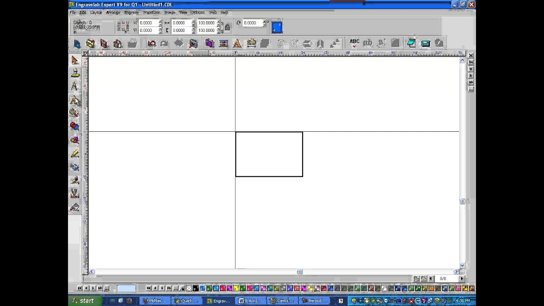This screenshot has height=306, width=544.
Task: Click previous page arrow beside 0/0
Action: coord(431,279)
